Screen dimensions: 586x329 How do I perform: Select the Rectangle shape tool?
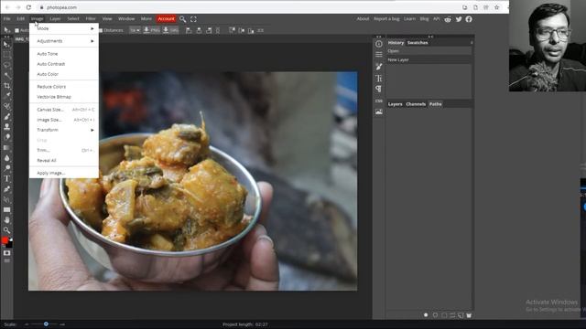point(6,209)
